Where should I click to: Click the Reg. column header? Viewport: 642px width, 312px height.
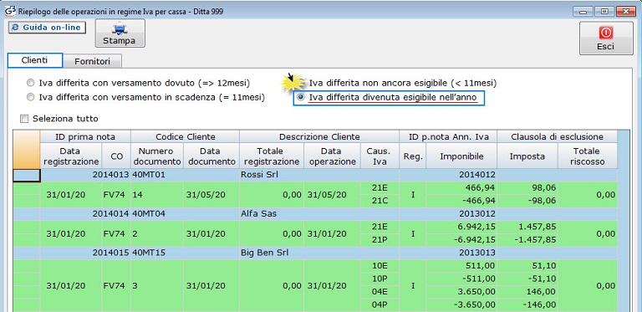pyautogui.click(x=413, y=156)
